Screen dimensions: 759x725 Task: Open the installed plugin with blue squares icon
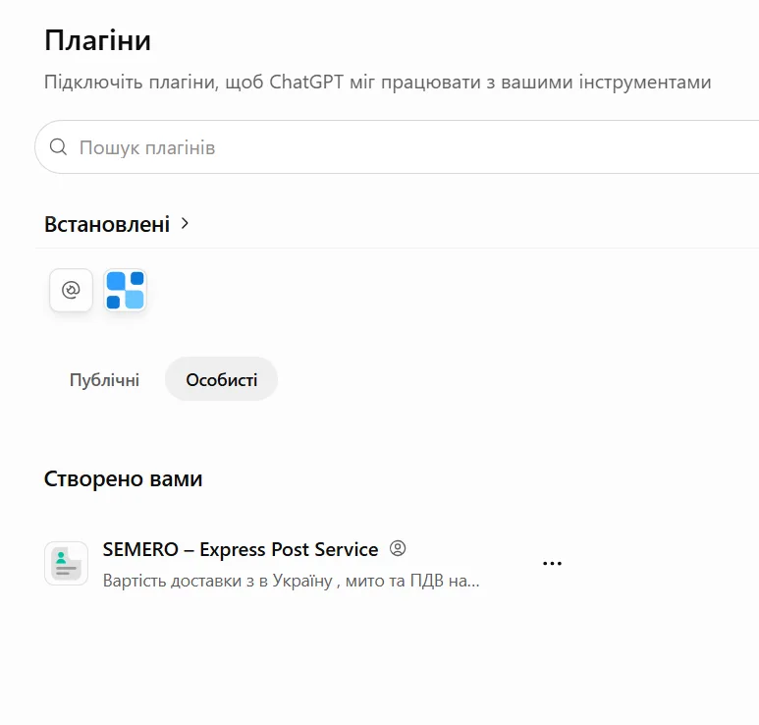click(x=126, y=290)
